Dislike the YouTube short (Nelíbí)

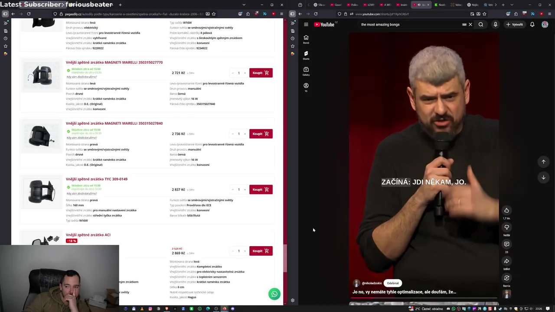click(x=506, y=227)
